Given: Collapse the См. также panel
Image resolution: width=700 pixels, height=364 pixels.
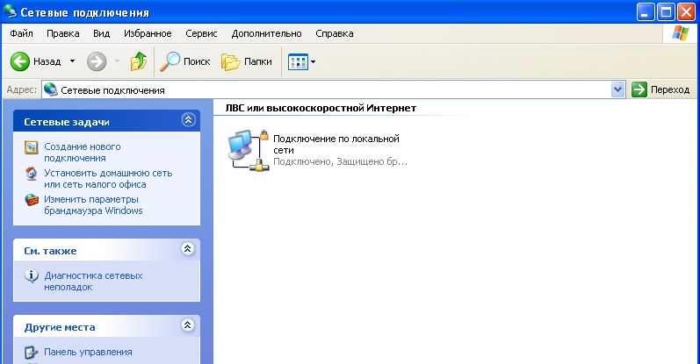Looking at the screenshot, I should pyautogui.click(x=187, y=248).
